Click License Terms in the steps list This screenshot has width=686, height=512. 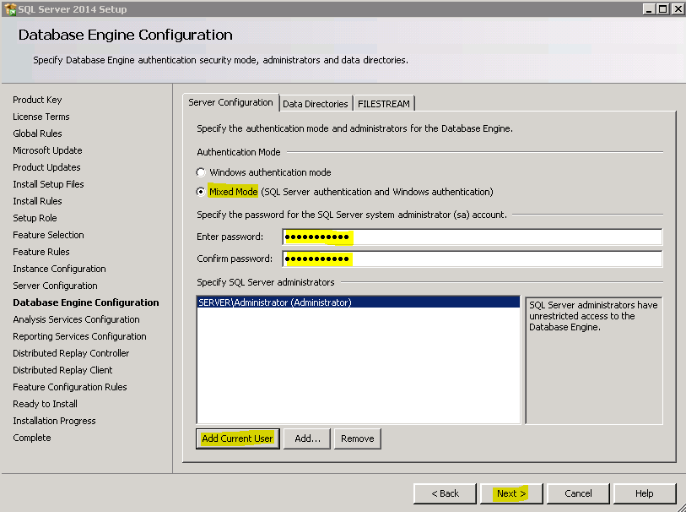point(41,117)
